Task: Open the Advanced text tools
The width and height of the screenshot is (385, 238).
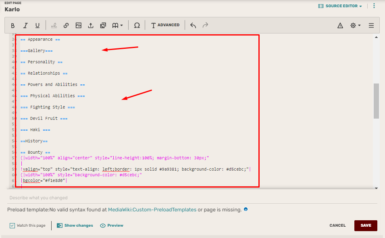Action: (165, 25)
